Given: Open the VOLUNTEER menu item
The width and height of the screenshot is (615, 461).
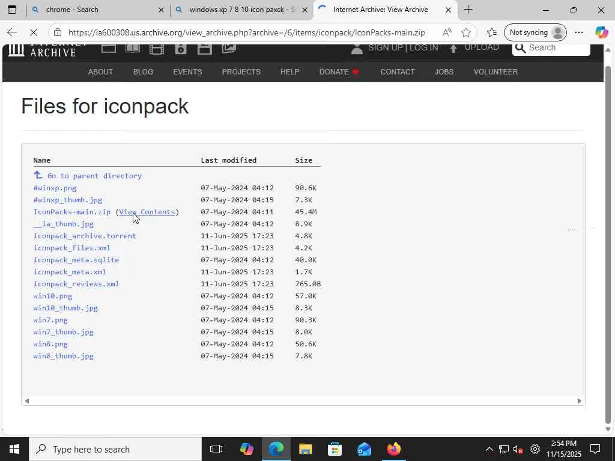Looking at the screenshot, I should coord(495,72).
